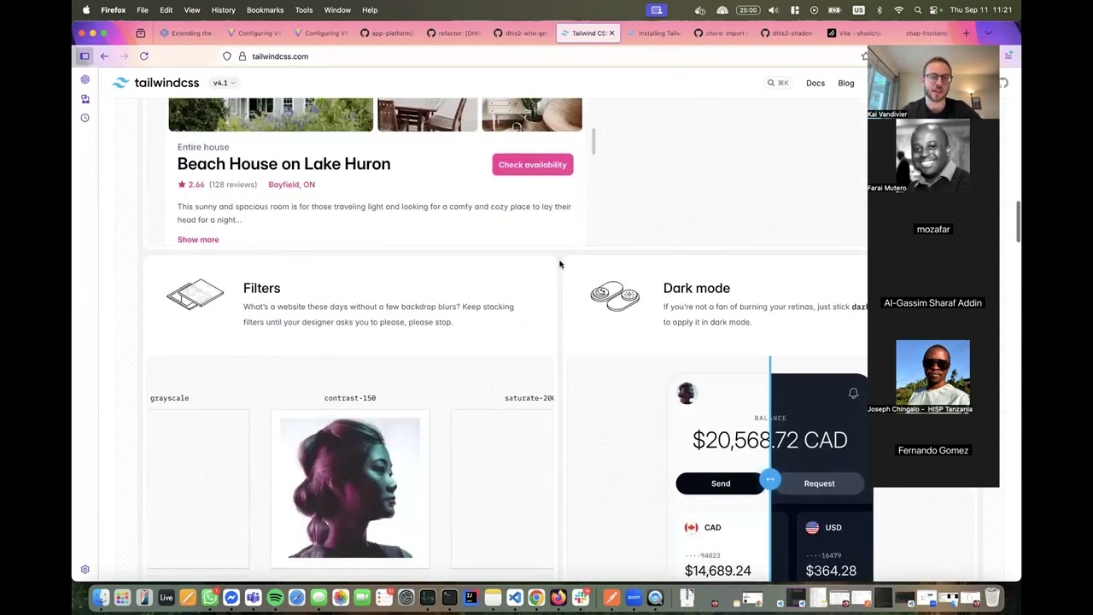Open the Apple menu
This screenshot has width=1093, height=615.
click(86, 10)
